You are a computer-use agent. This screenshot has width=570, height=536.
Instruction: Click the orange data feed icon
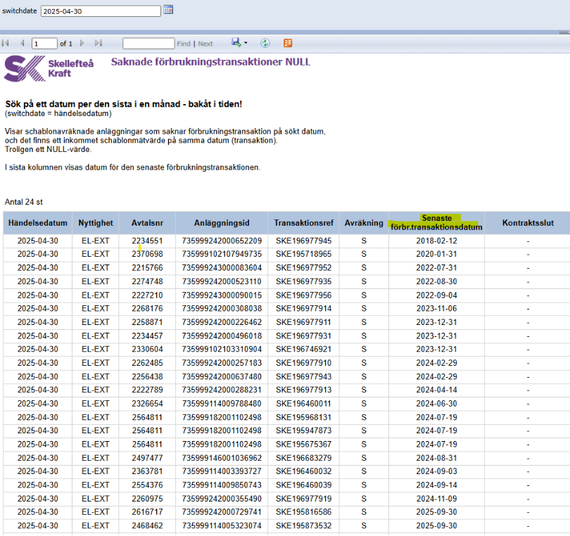[288, 44]
